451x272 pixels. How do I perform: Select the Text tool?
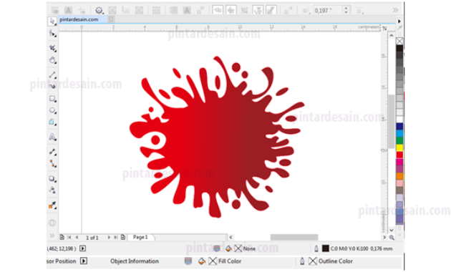[52, 137]
